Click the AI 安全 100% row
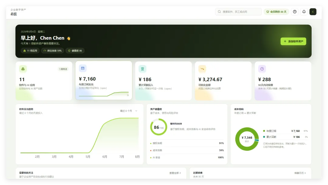The height and width of the screenshot is (185, 328). coord(187,157)
